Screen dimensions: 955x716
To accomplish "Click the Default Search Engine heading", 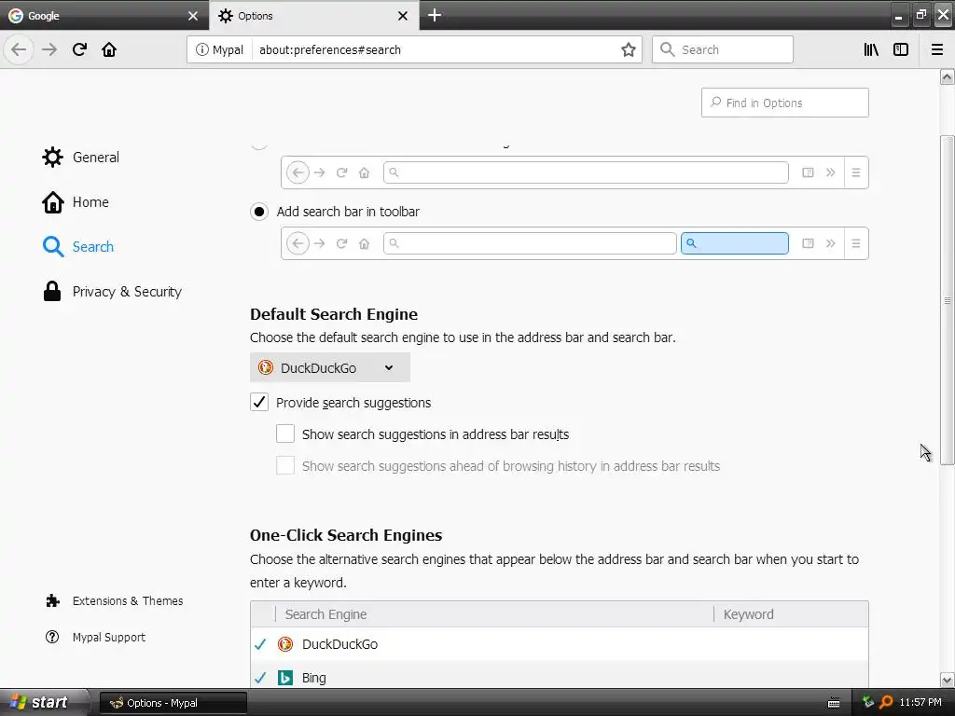I will pyautogui.click(x=334, y=314).
